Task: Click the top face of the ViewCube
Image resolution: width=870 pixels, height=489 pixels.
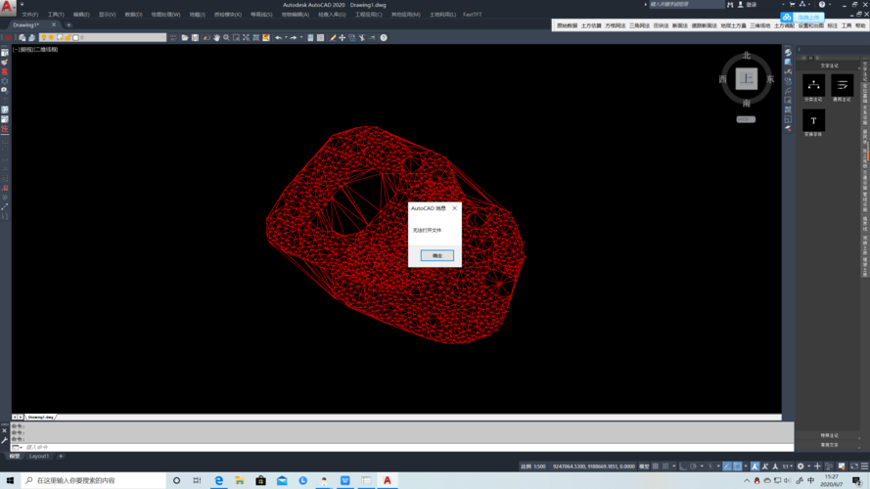Action: (746, 79)
